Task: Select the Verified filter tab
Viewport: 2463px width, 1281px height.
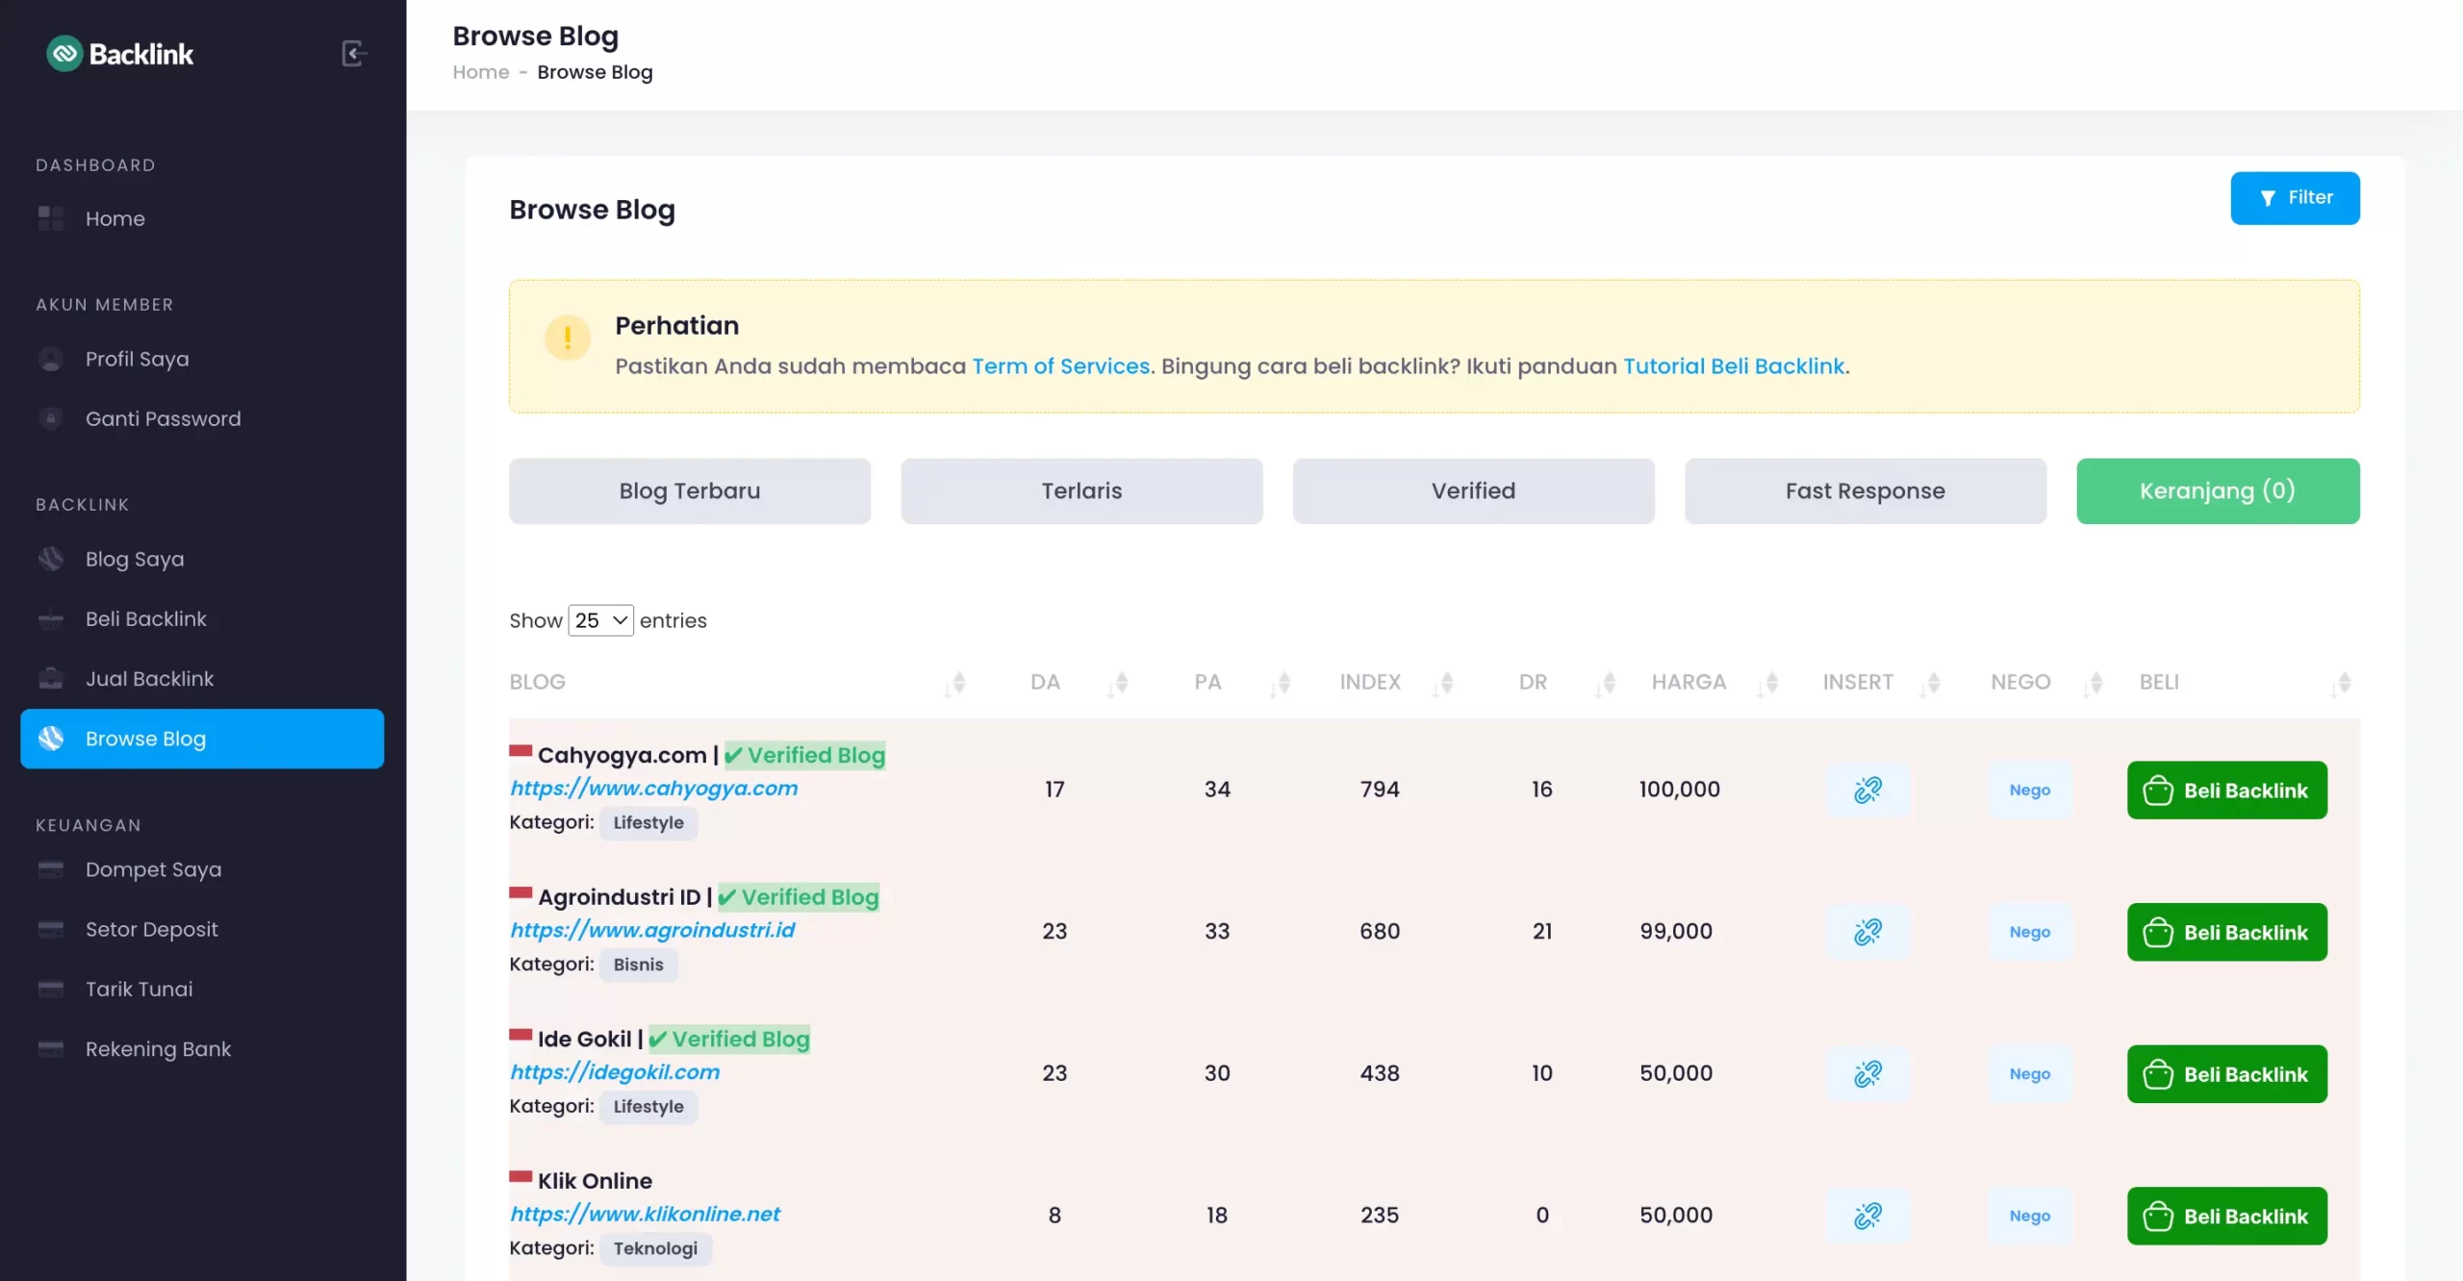Action: click(x=1473, y=490)
